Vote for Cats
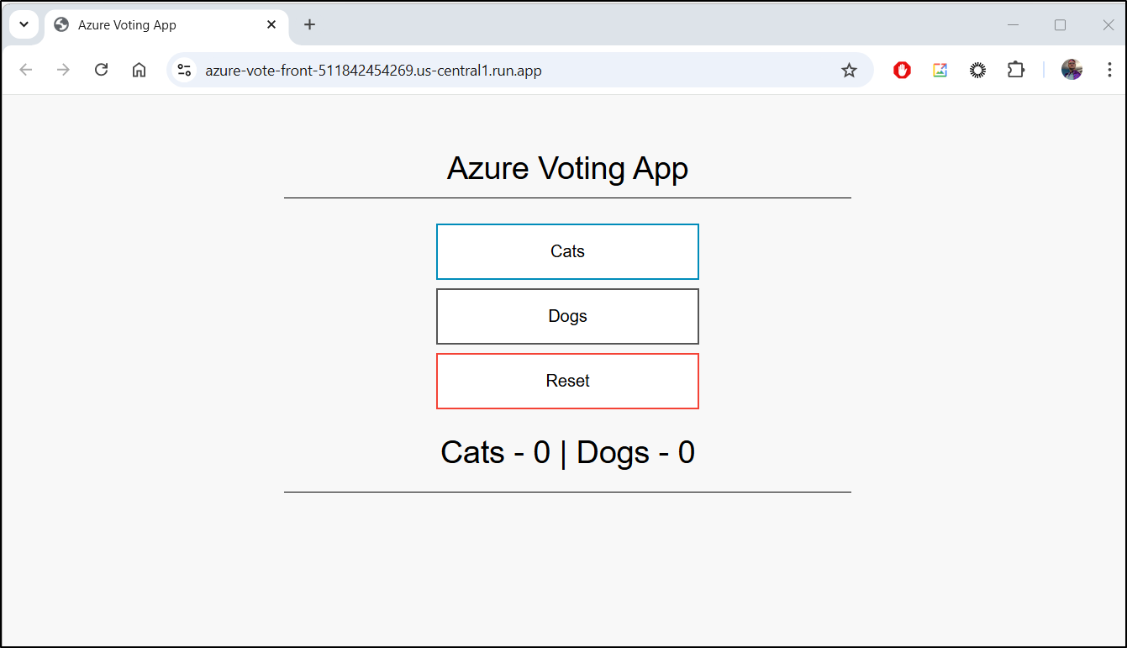 click(567, 251)
